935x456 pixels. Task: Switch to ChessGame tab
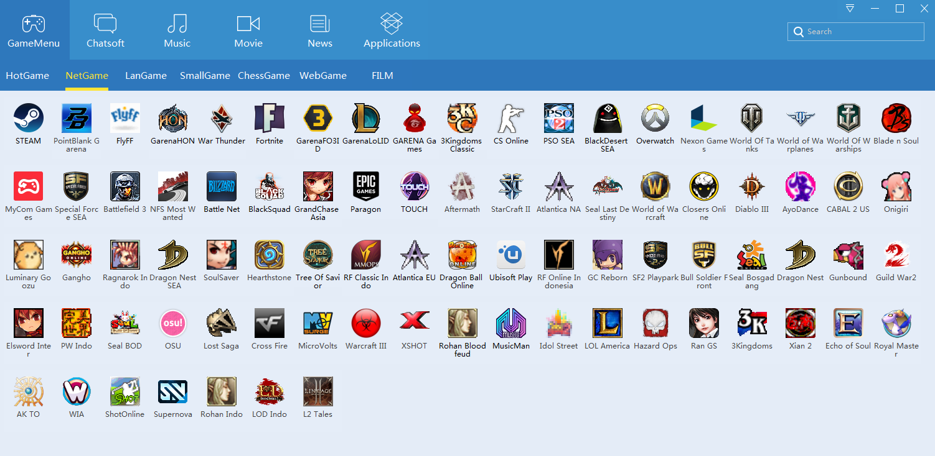[x=264, y=76]
